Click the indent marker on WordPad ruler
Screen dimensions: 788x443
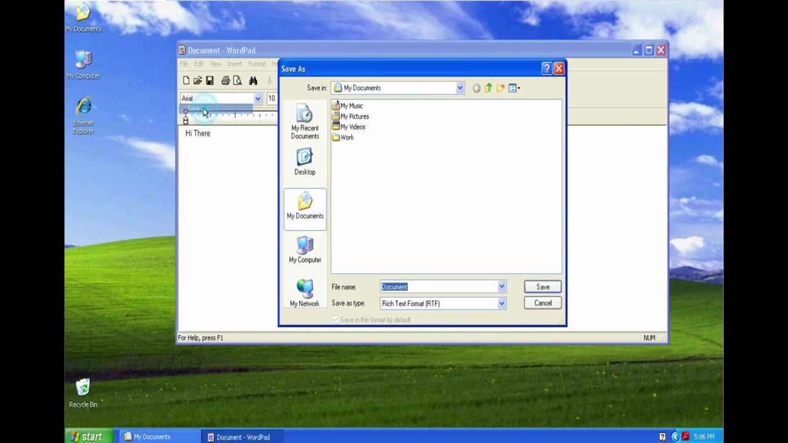click(x=186, y=118)
